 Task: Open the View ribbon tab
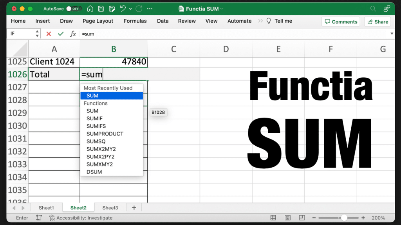tap(211, 21)
